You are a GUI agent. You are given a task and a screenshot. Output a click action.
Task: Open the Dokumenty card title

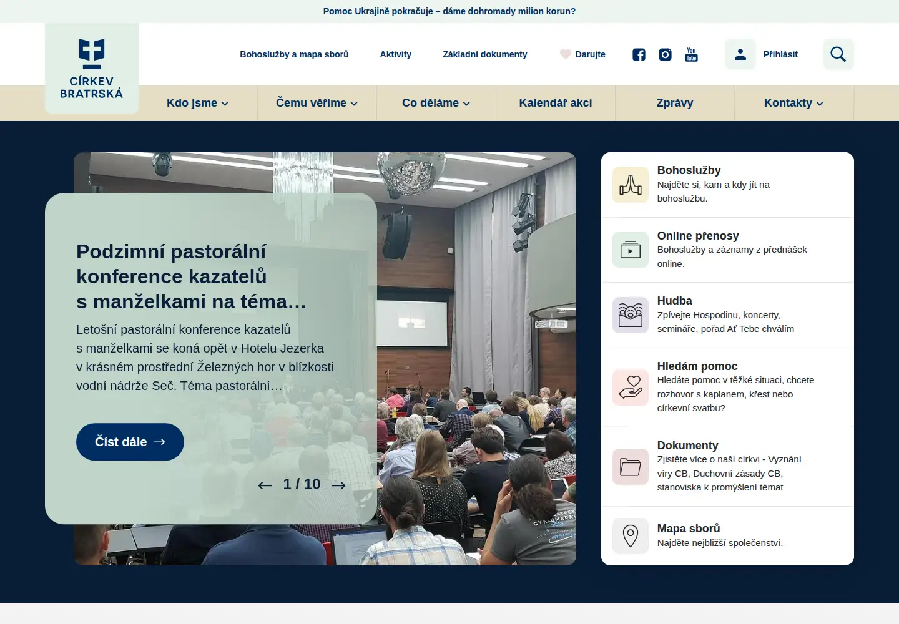click(x=687, y=446)
